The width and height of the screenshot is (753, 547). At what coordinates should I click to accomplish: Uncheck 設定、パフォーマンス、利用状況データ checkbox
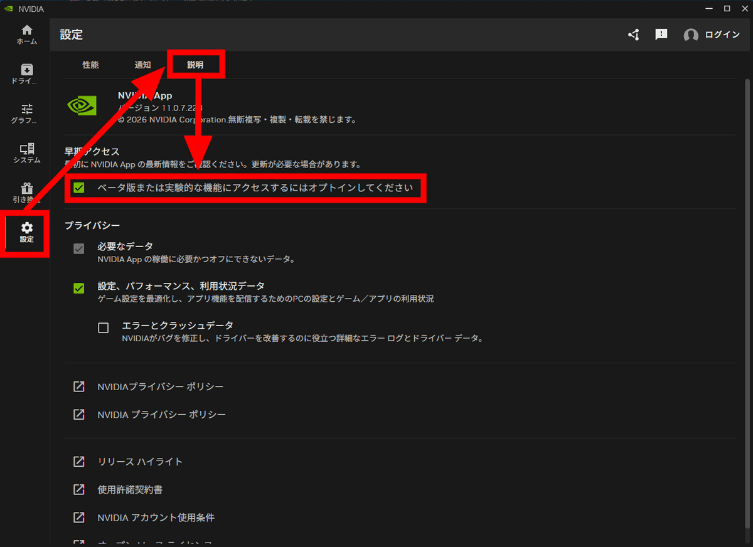point(79,288)
